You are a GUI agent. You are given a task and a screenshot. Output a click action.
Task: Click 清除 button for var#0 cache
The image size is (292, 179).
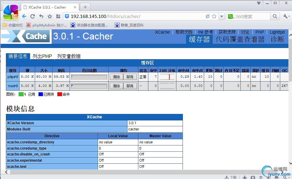[117, 86]
